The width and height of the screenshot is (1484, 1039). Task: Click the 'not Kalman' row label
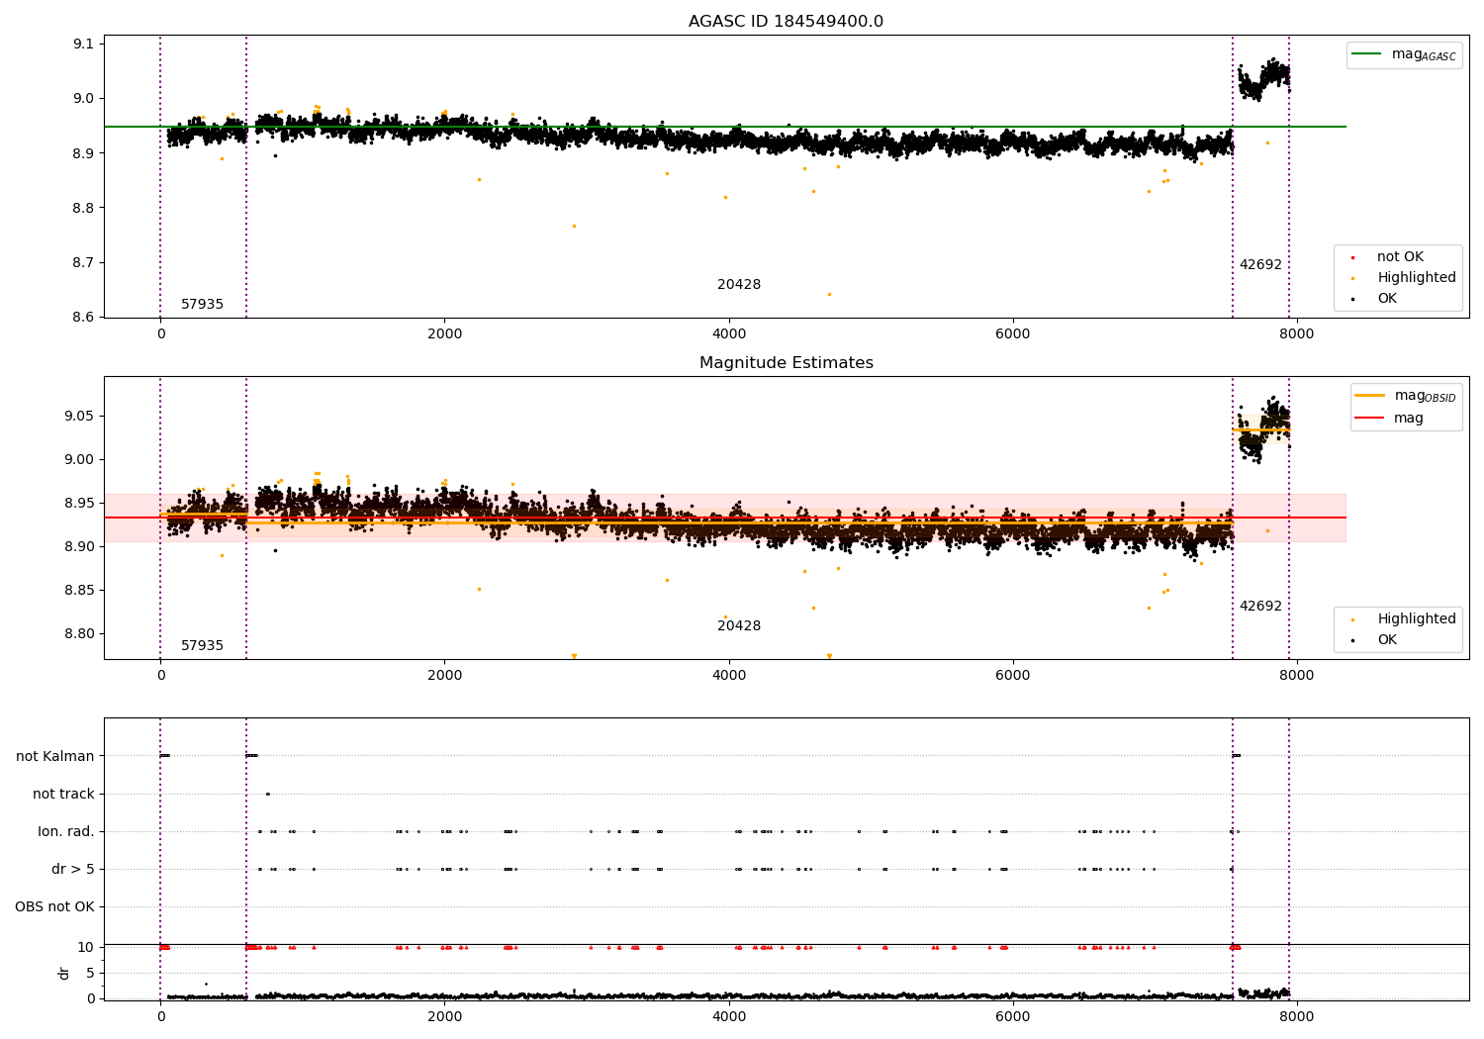point(55,756)
